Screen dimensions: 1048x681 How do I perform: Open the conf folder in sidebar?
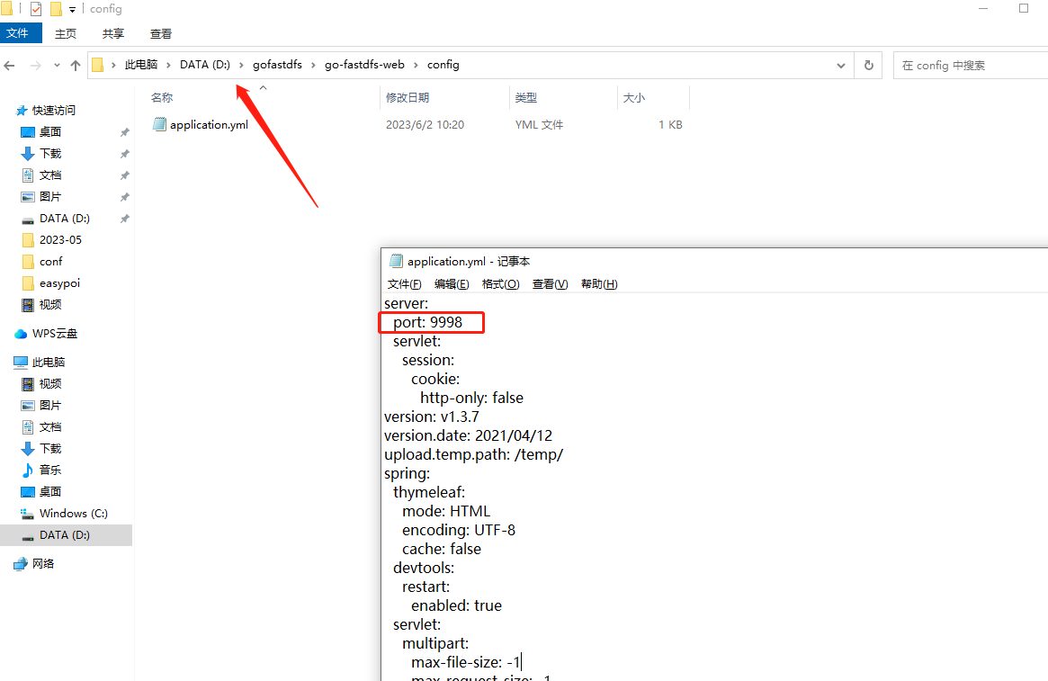click(x=50, y=261)
